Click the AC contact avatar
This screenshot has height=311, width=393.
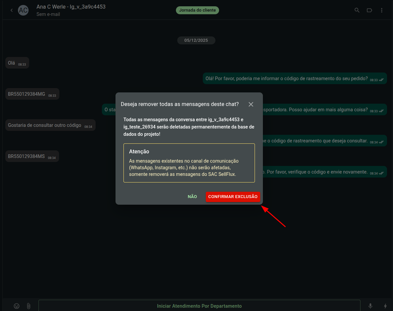[x=23, y=10]
